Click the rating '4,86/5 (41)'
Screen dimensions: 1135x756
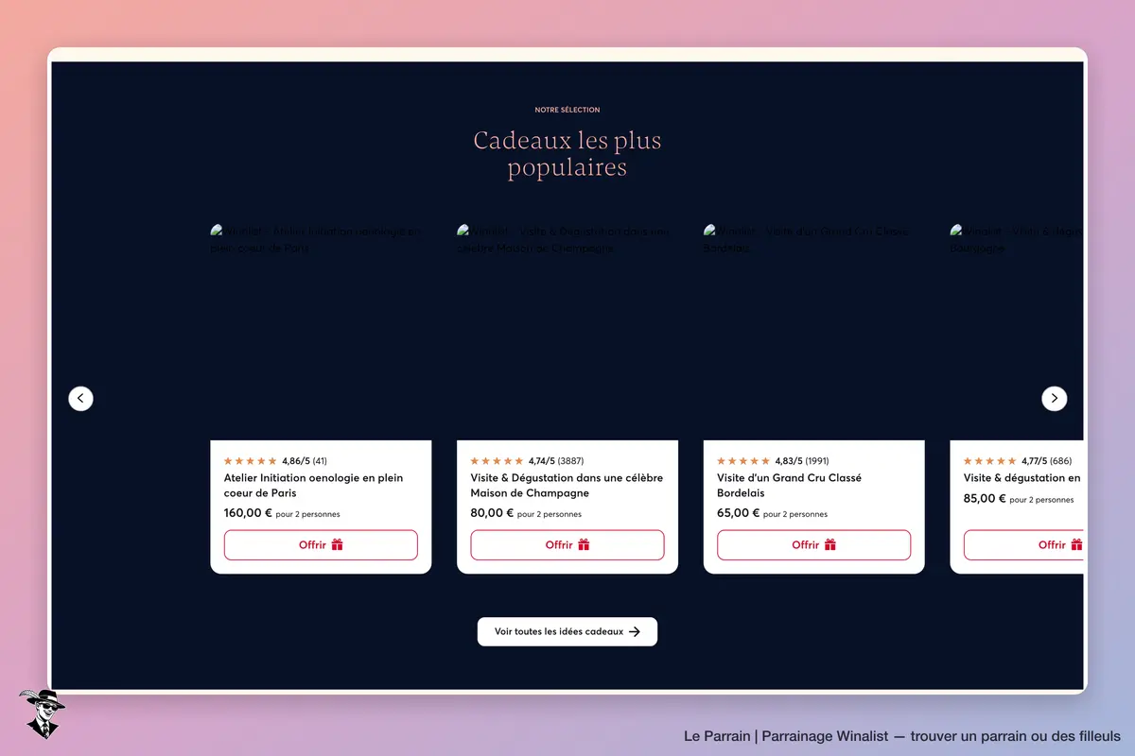[305, 461]
